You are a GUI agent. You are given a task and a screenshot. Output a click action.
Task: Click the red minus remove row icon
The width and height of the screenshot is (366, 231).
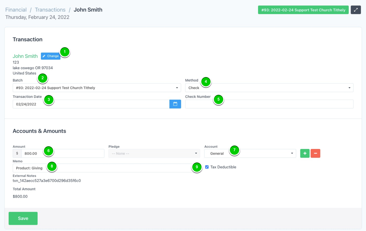pyautogui.click(x=315, y=154)
